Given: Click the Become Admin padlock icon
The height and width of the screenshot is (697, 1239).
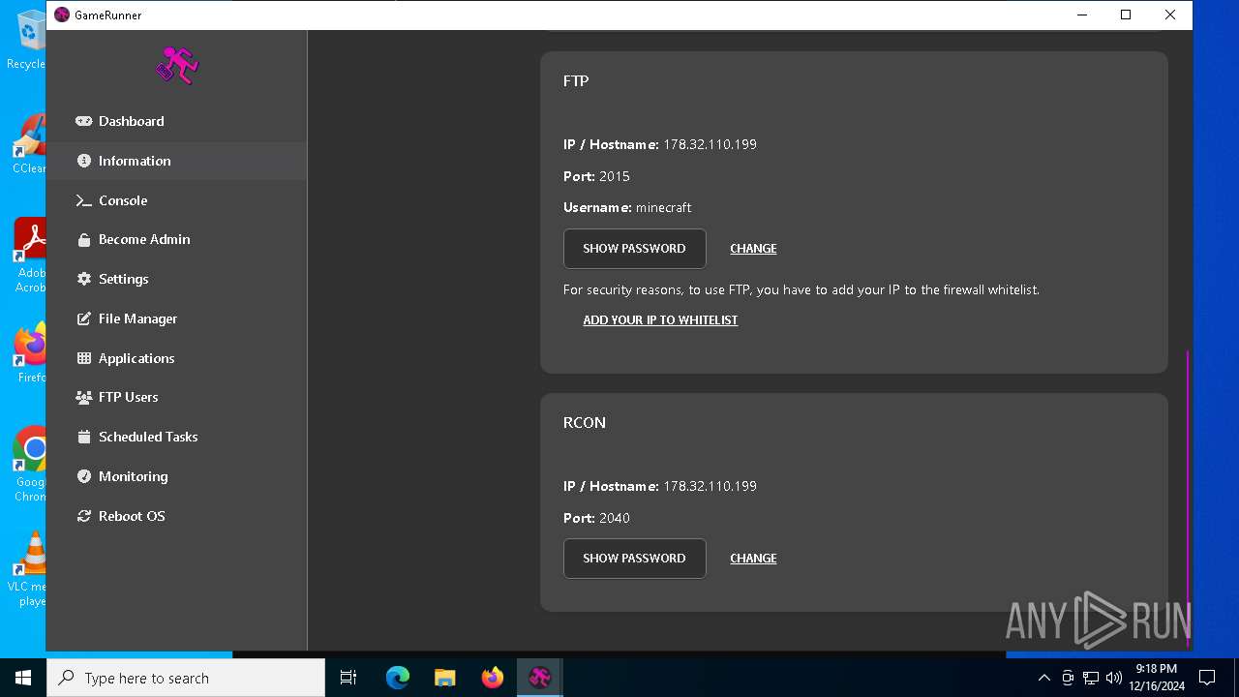Looking at the screenshot, I should click(x=84, y=239).
